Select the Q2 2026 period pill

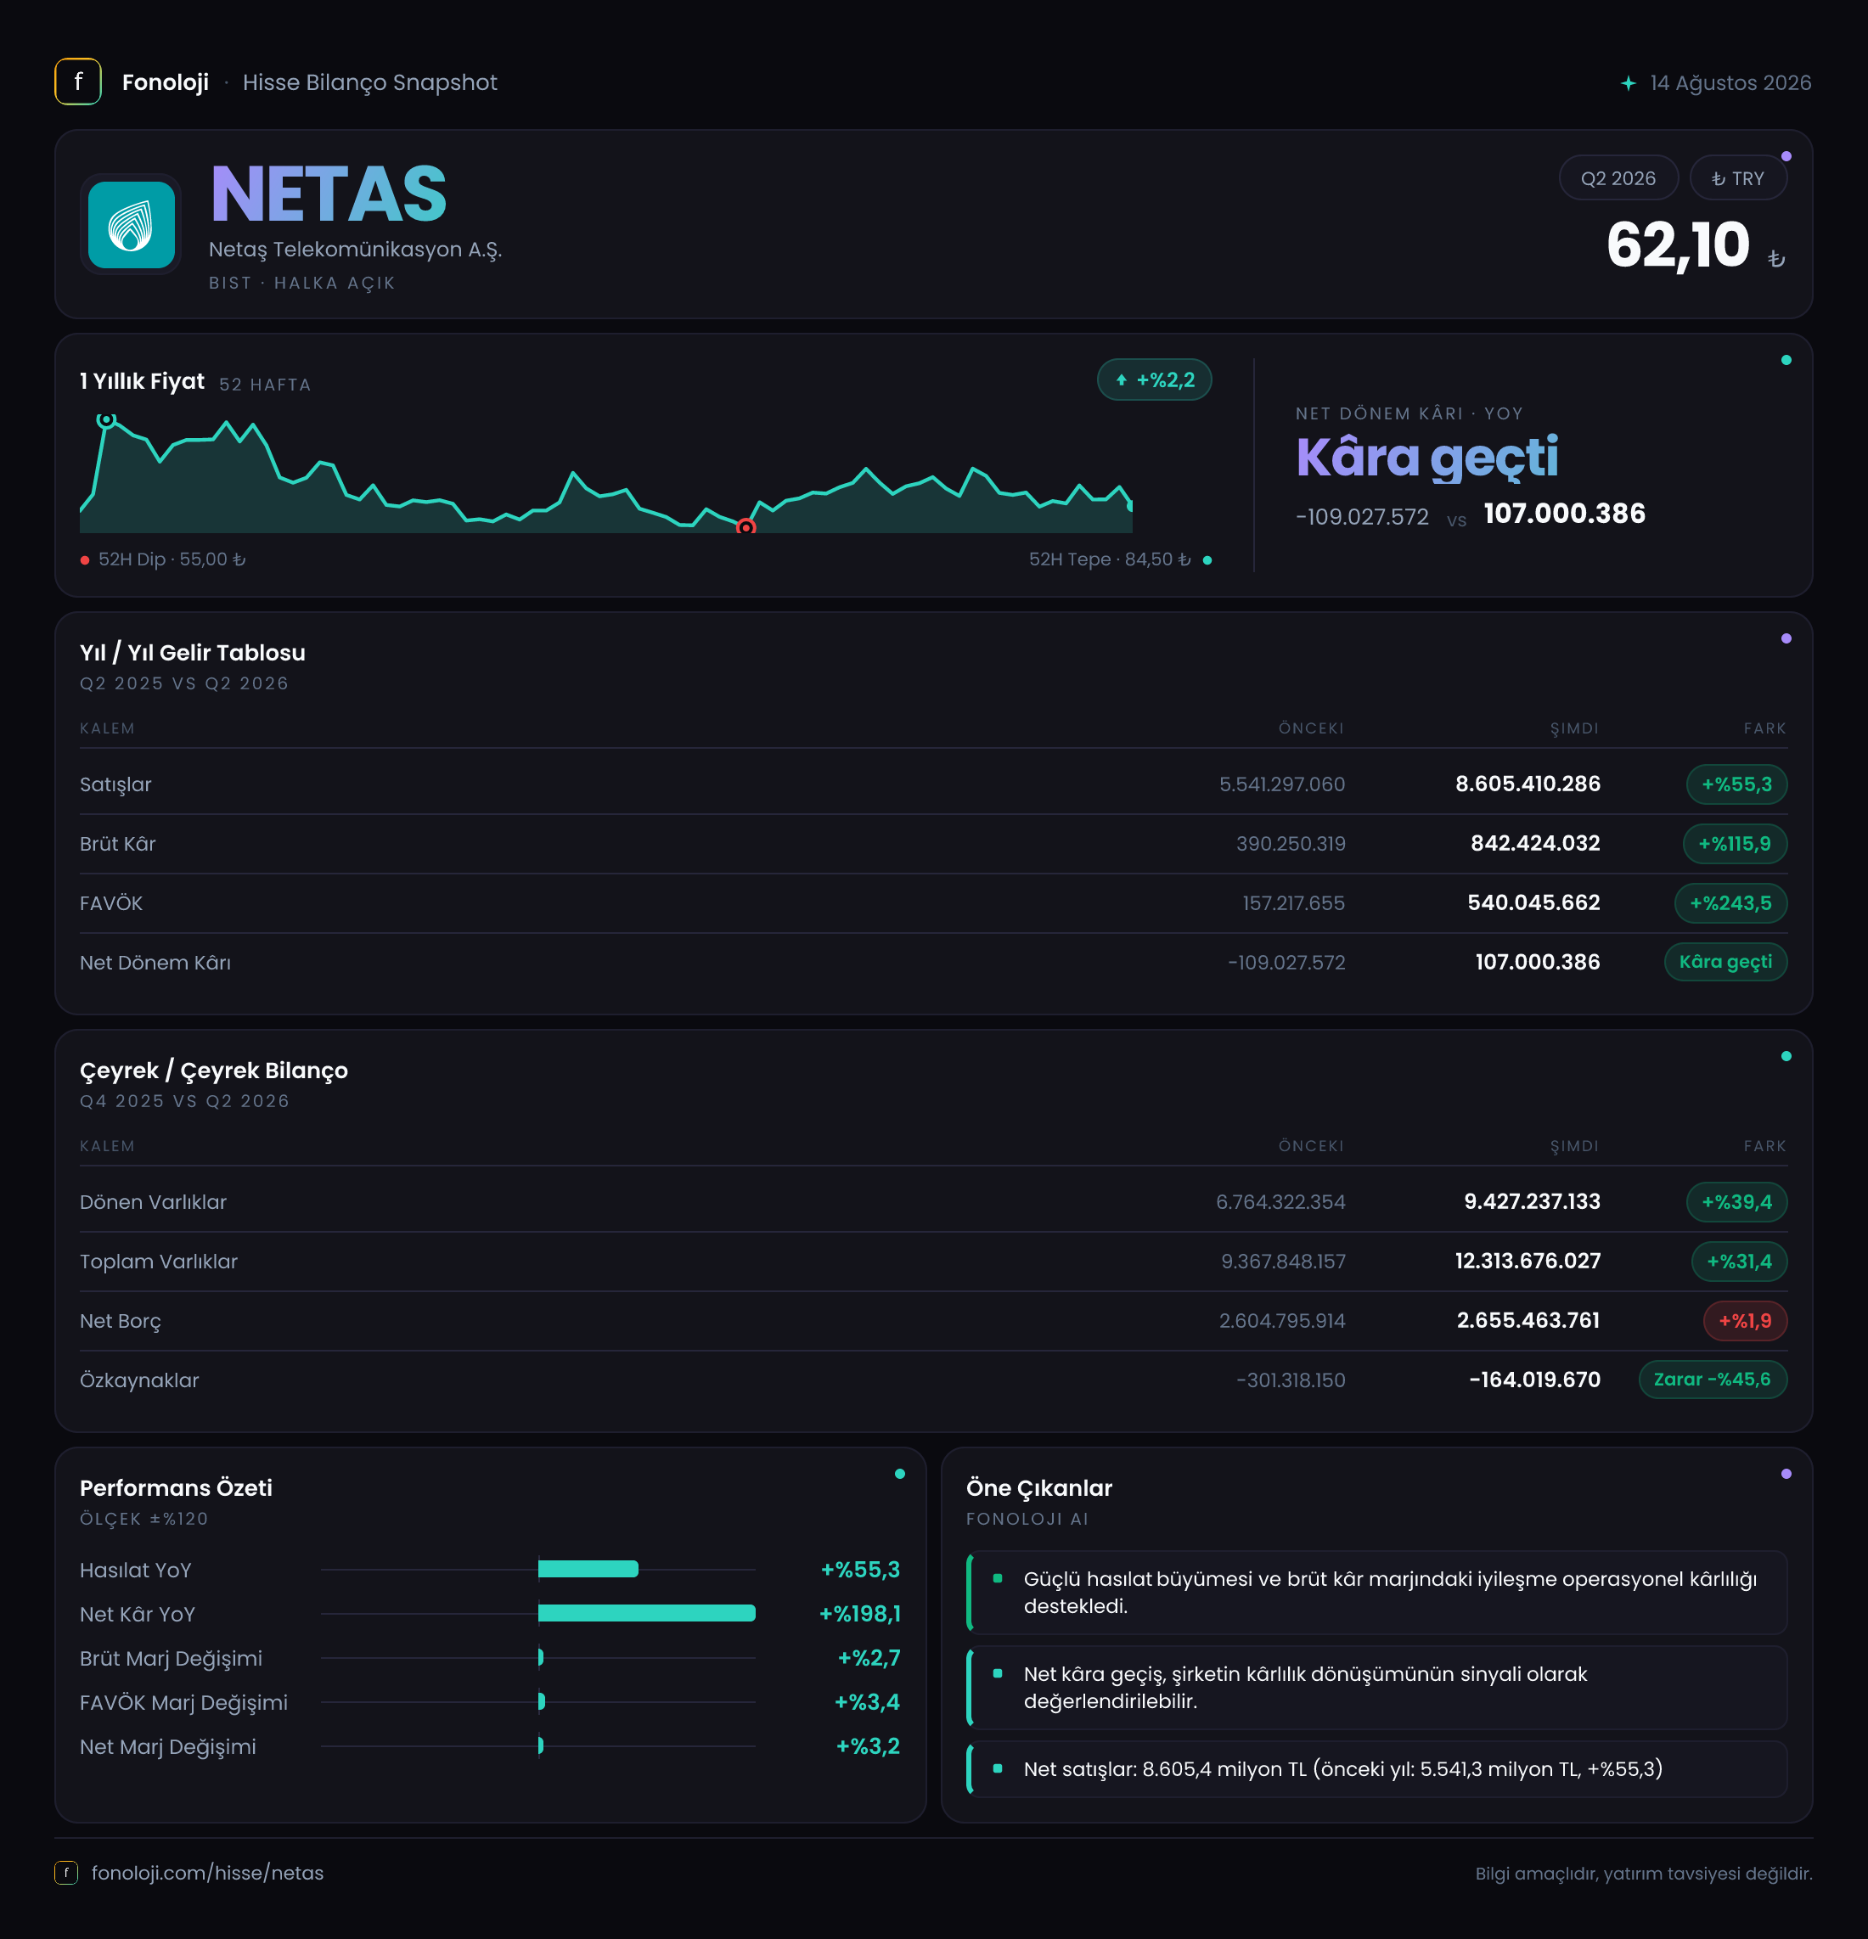pyautogui.click(x=1618, y=179)
